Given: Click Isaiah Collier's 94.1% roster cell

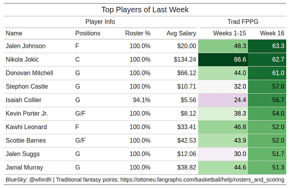Looking at the screenshot, I should [141, 100].
